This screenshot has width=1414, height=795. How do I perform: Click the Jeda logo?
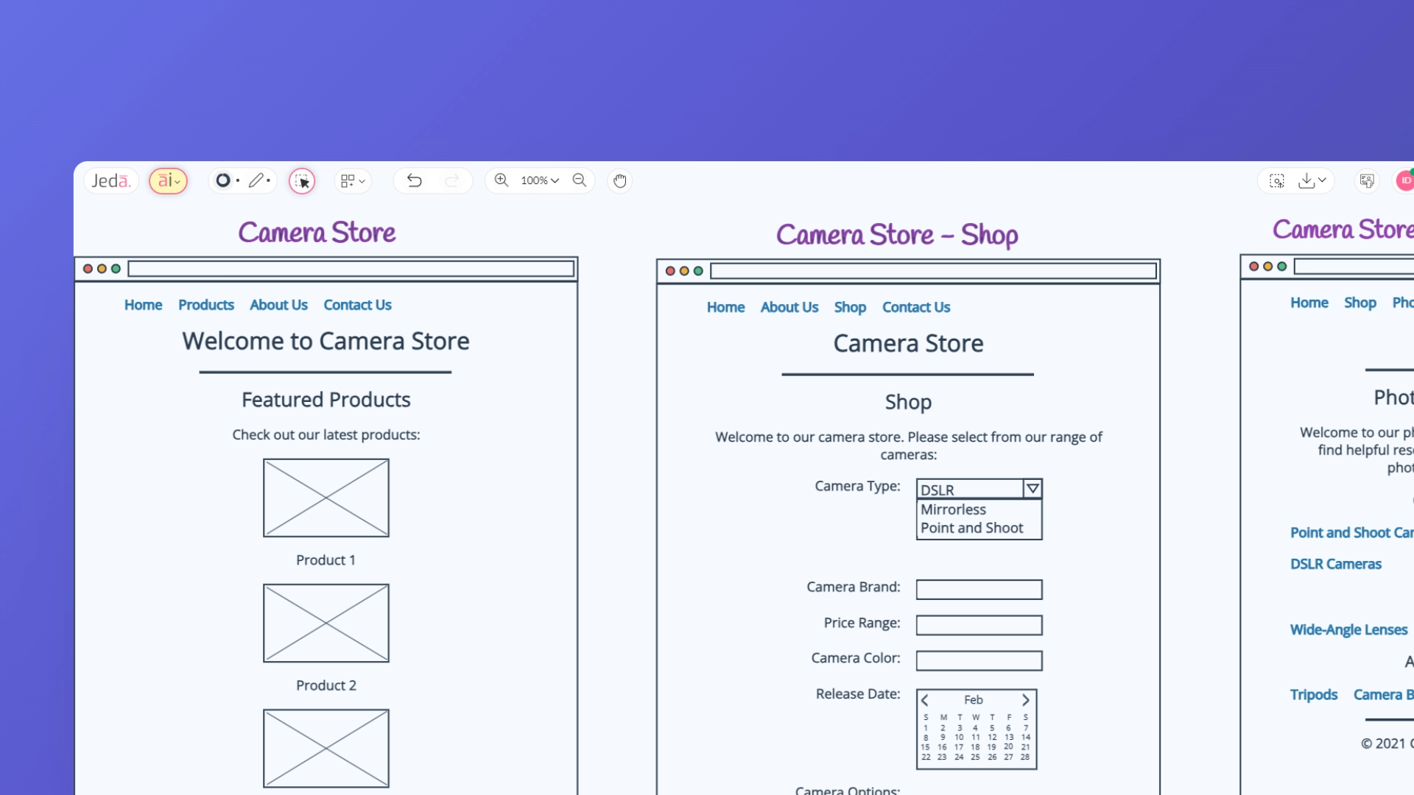pyautogui.click(x=111, y=180)
